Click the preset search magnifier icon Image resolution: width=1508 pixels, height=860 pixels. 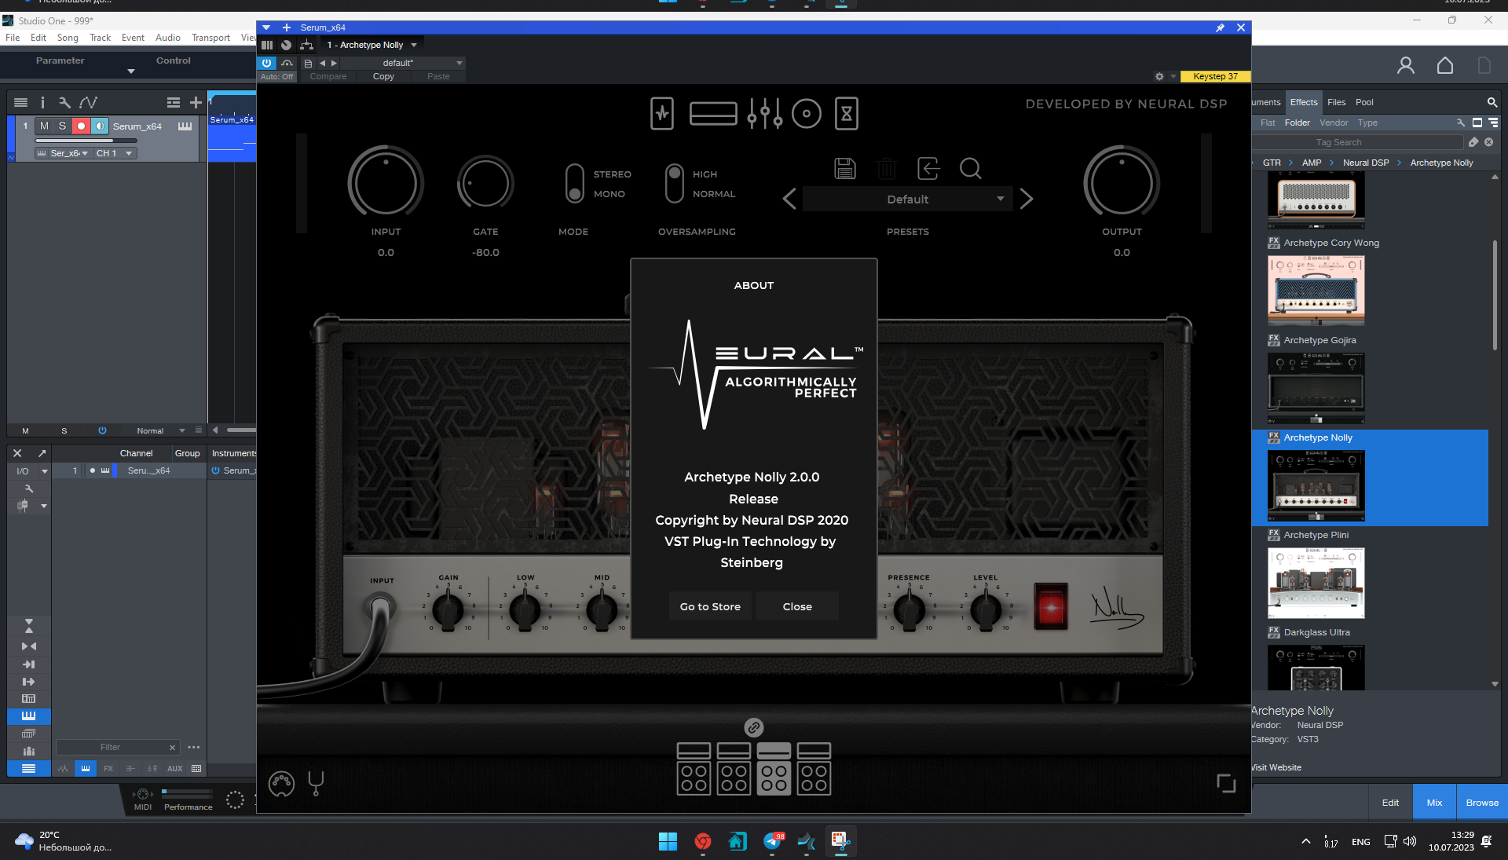coord(970,168)
